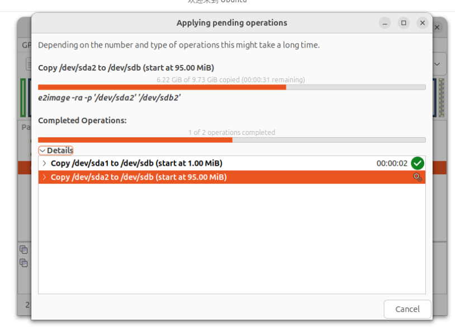The height and width of the screenshot is (327, 455).
Task: Cancel the pending operations
Action: pos(407,309)
